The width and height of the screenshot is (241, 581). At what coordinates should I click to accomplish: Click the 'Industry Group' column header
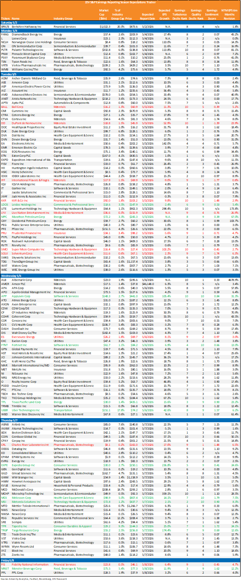(64, 18)
